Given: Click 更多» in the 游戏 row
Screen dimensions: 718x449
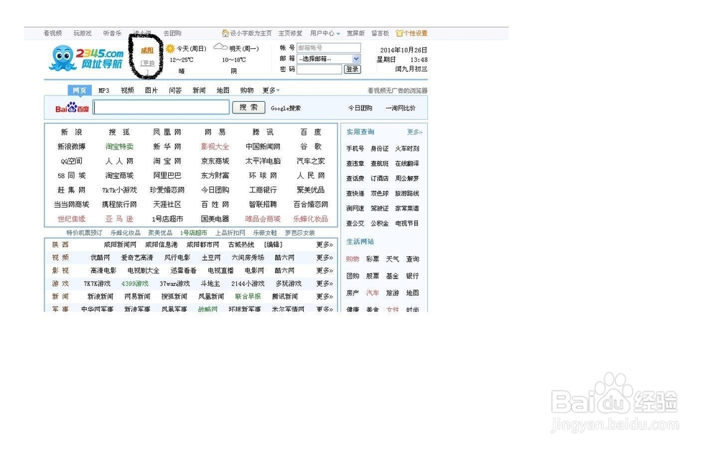Looking at the screenshot, I should [325, 284].
